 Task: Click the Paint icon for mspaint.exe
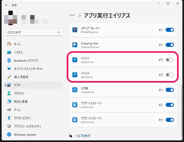click(x=75, y=60)
